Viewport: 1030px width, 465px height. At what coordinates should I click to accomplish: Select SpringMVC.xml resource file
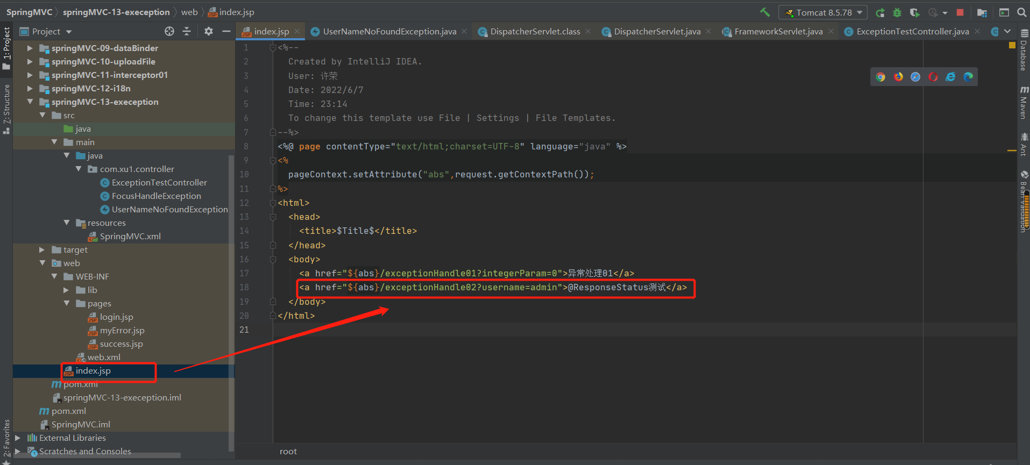[130, 236]
